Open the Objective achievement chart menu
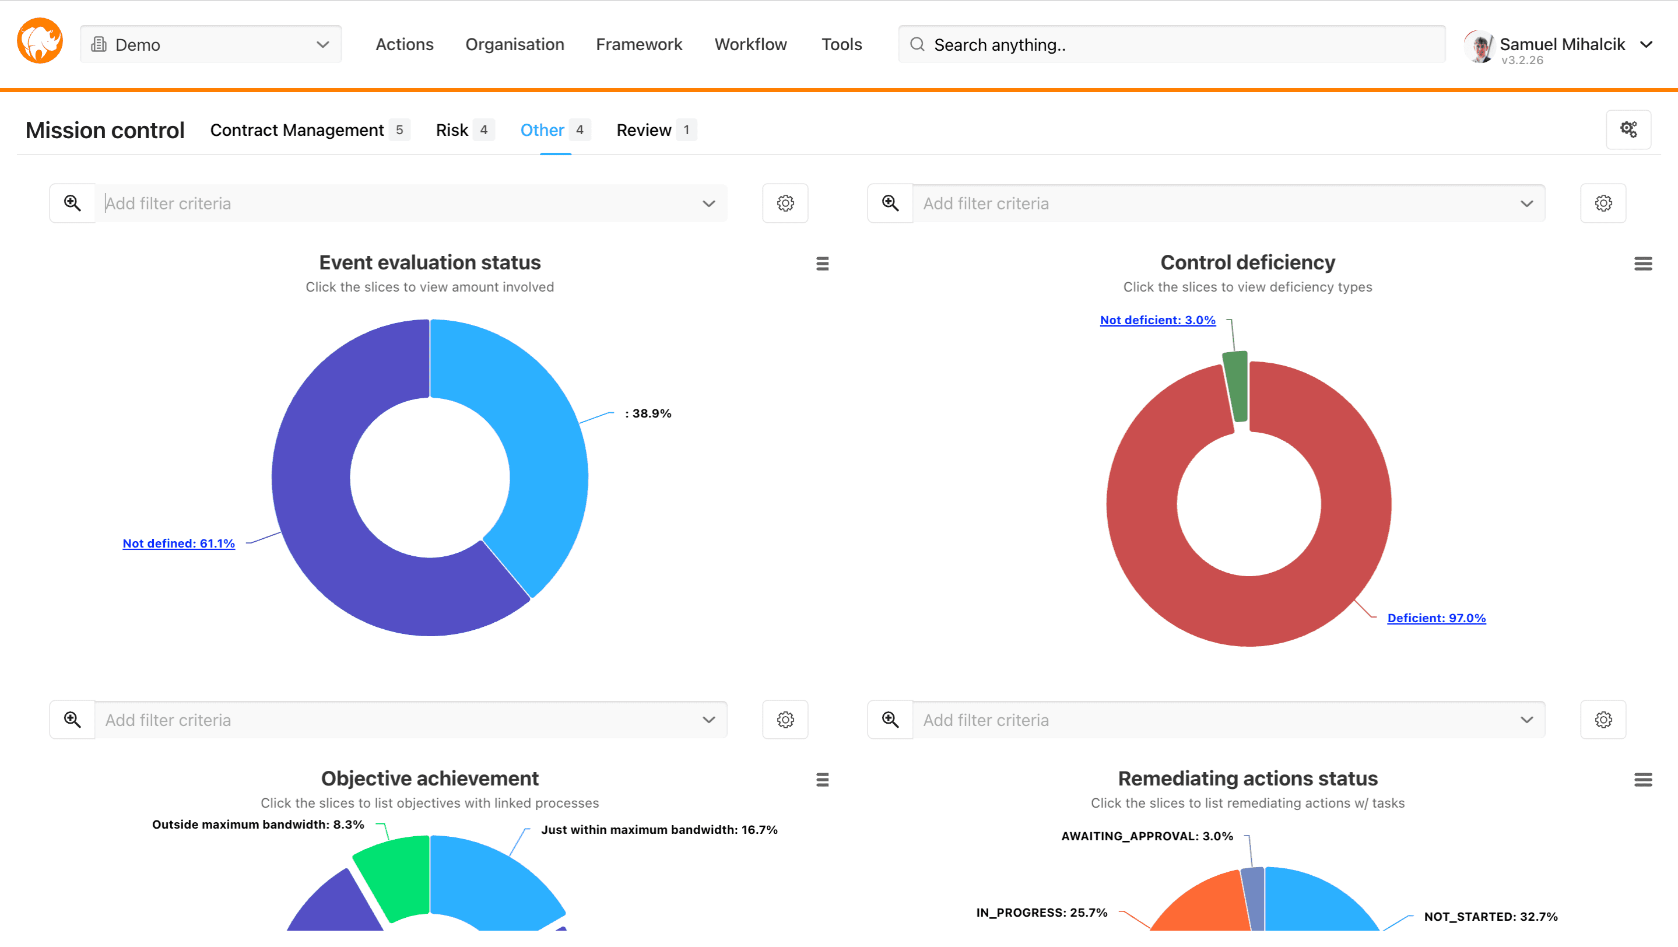The image size is (1678, 947). click(822, 780)
